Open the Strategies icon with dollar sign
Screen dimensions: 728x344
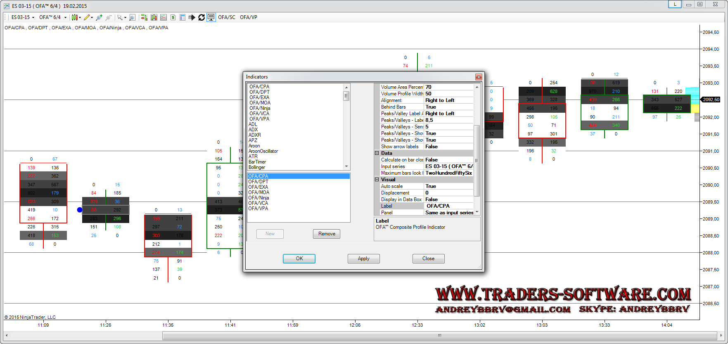point(173,17)
